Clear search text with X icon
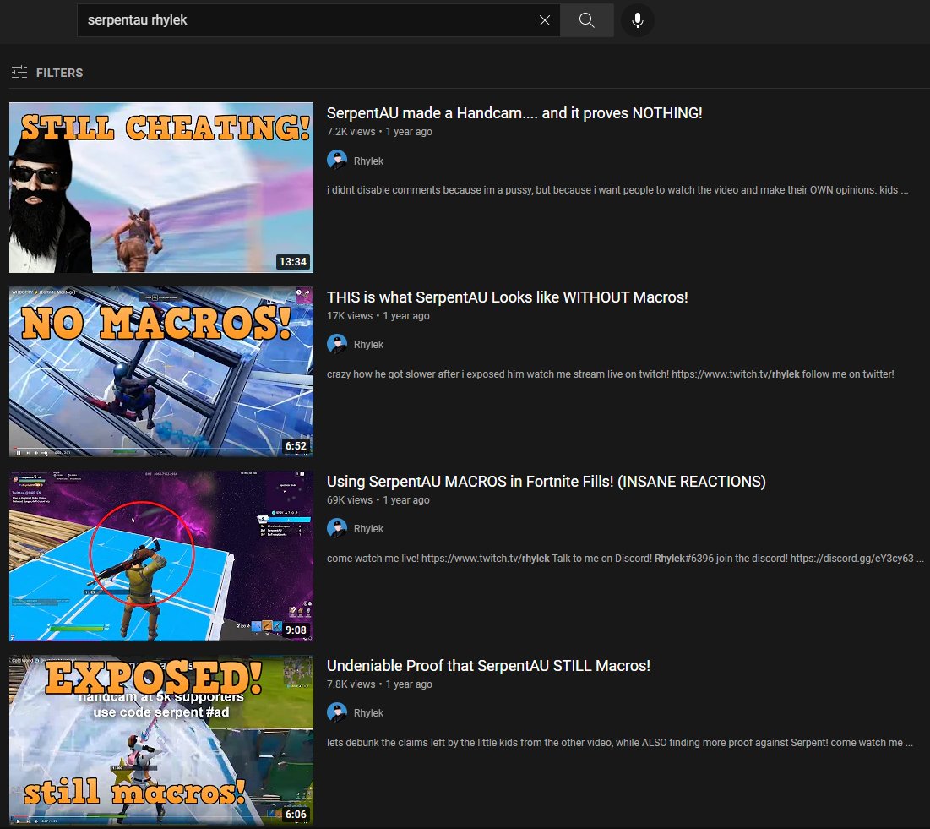The width and height of the screenshot is (930, 829). 545,20
